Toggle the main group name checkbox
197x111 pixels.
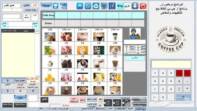coord(133,101)
